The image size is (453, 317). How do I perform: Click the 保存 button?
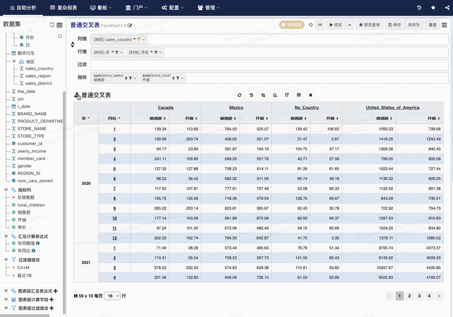click(394, 25)
